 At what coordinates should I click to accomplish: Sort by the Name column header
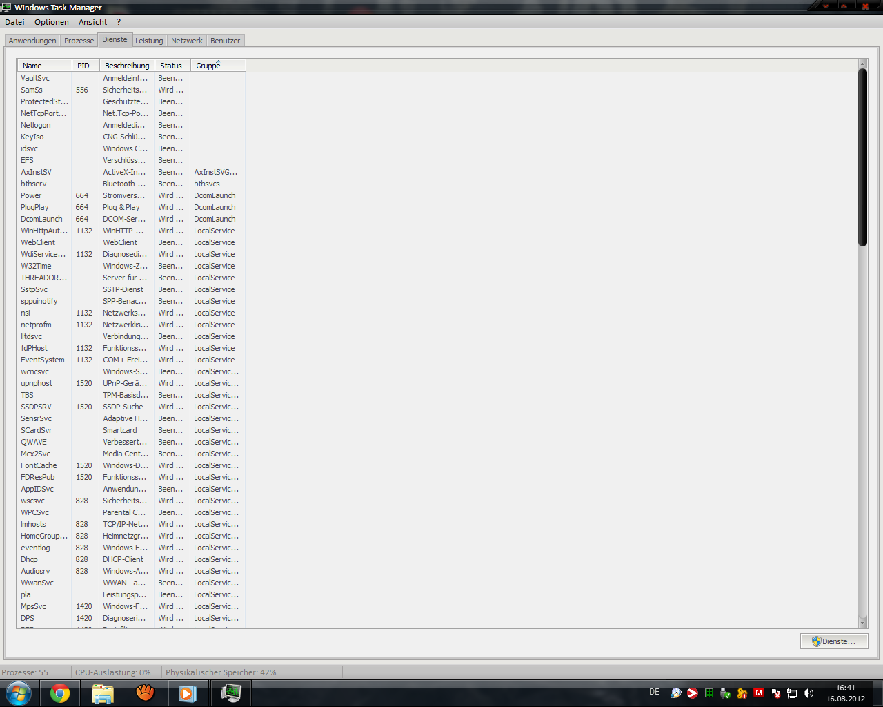(x=45, y=66)
